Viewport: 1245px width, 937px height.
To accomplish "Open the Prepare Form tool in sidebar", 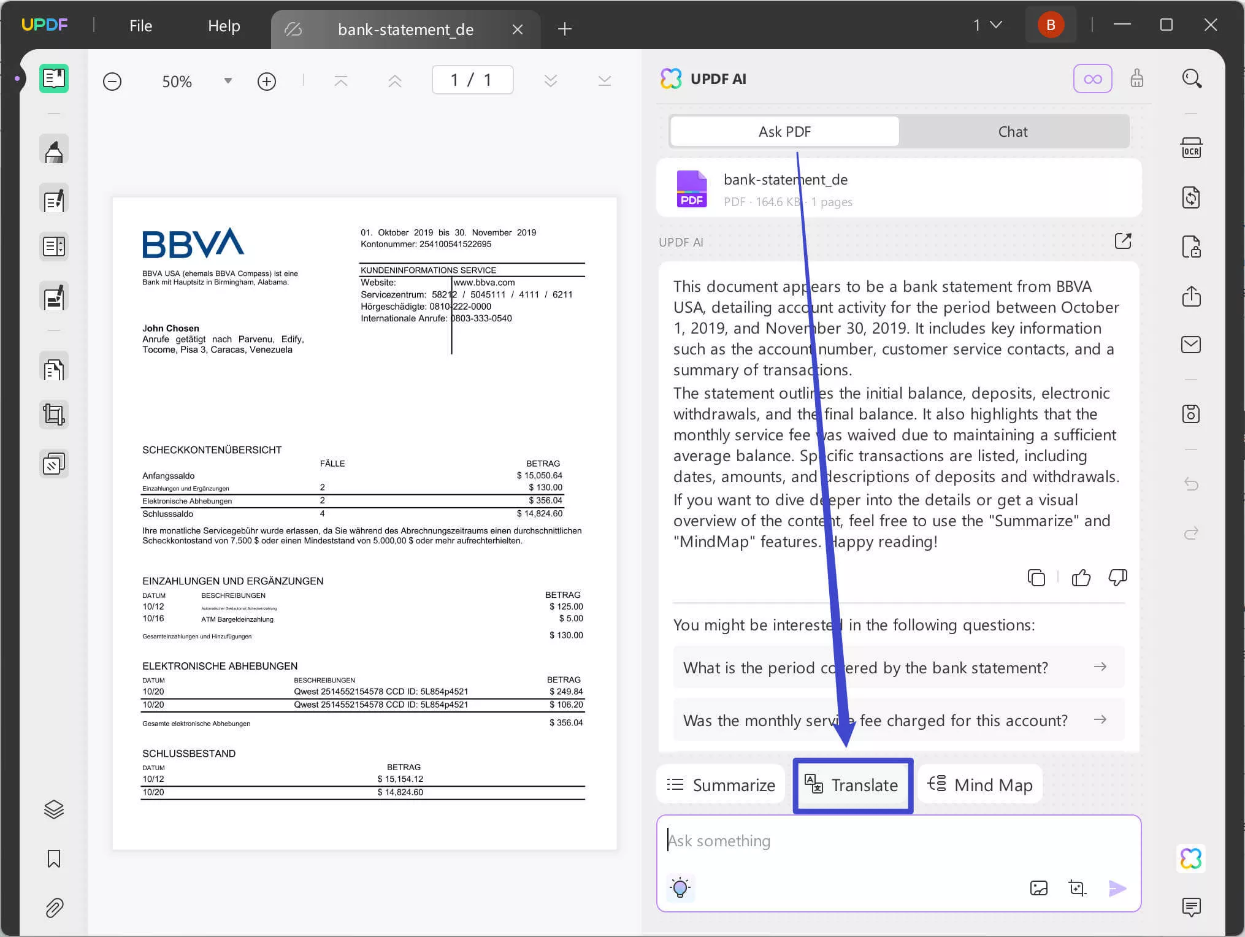I will [x=54, y=247].
